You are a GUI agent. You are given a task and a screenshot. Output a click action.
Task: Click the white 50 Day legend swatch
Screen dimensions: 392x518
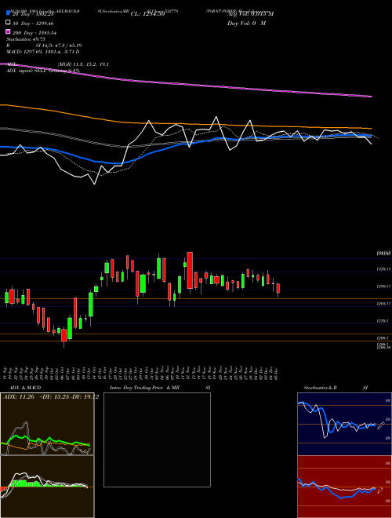(x=8, y=23)
